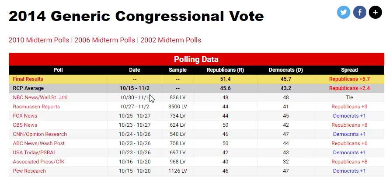The height and width of the screenshot is (177, 386).
Task: Click the black plus share icon
Action: pyautogui.click(x=375, y=12)
